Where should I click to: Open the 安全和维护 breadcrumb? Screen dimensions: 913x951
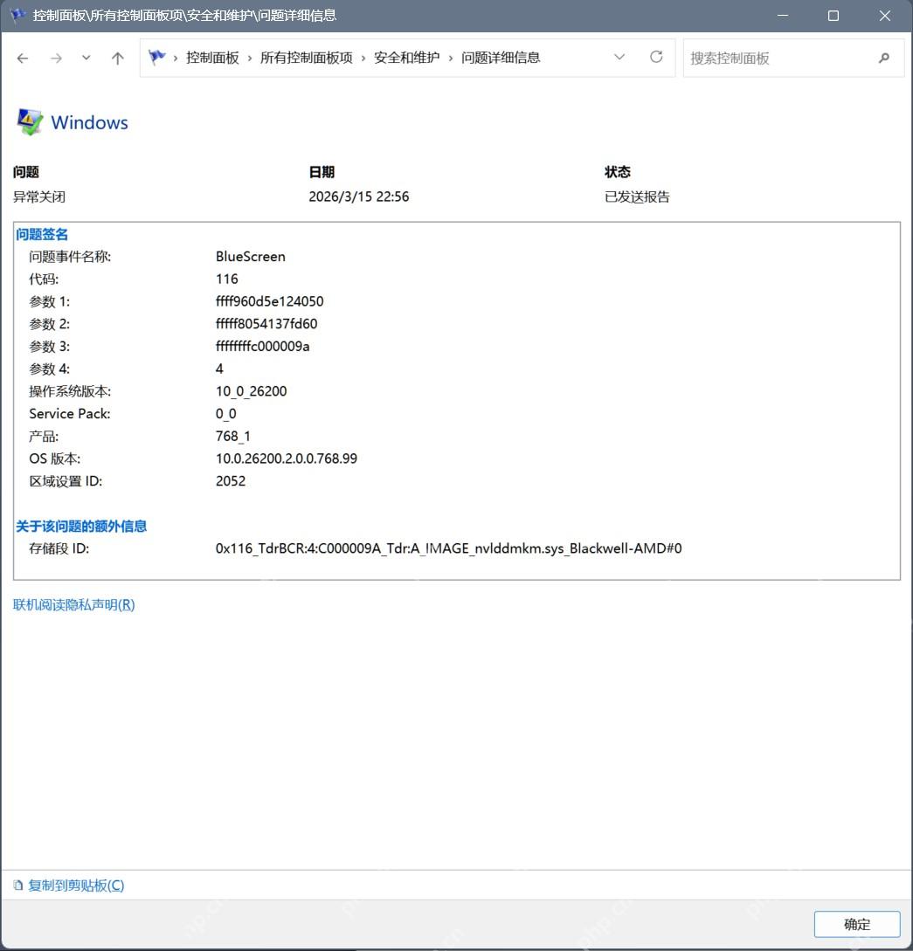406,58
